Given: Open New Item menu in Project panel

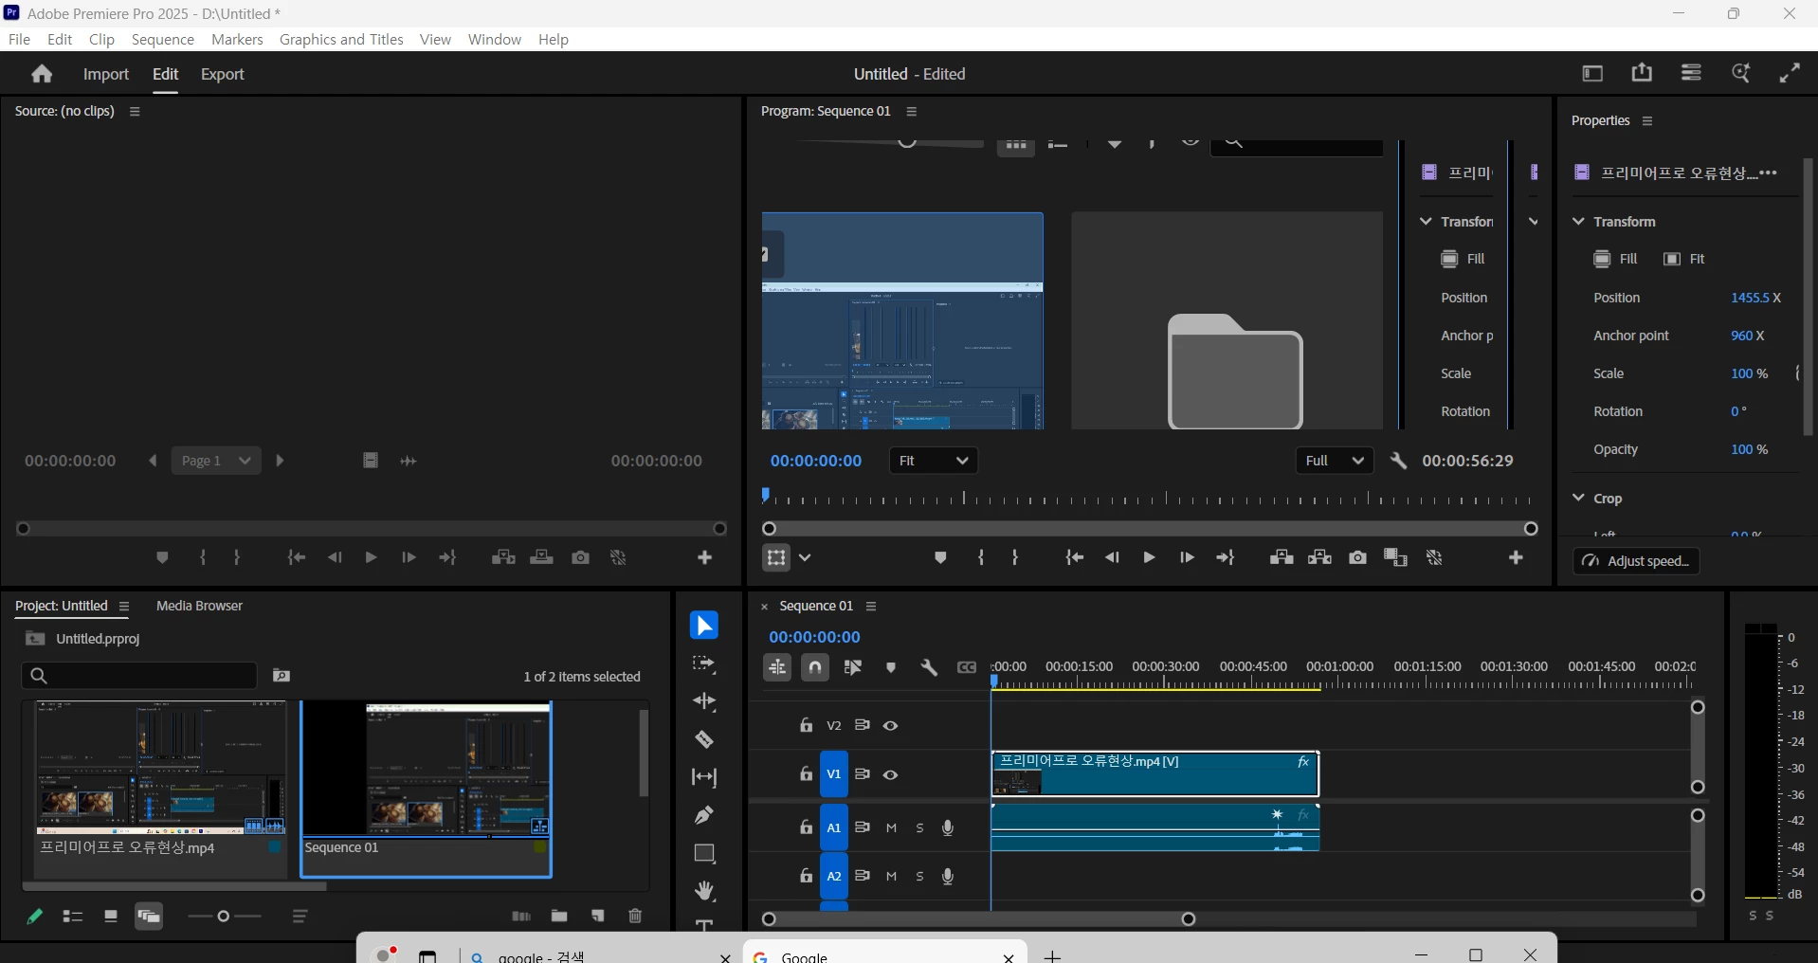Looking at the screenshot, I should point(598,916).
